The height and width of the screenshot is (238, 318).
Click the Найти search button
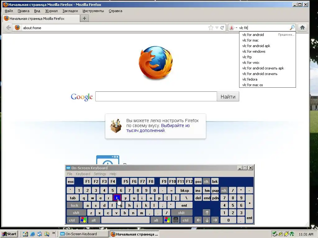point(228,97)
